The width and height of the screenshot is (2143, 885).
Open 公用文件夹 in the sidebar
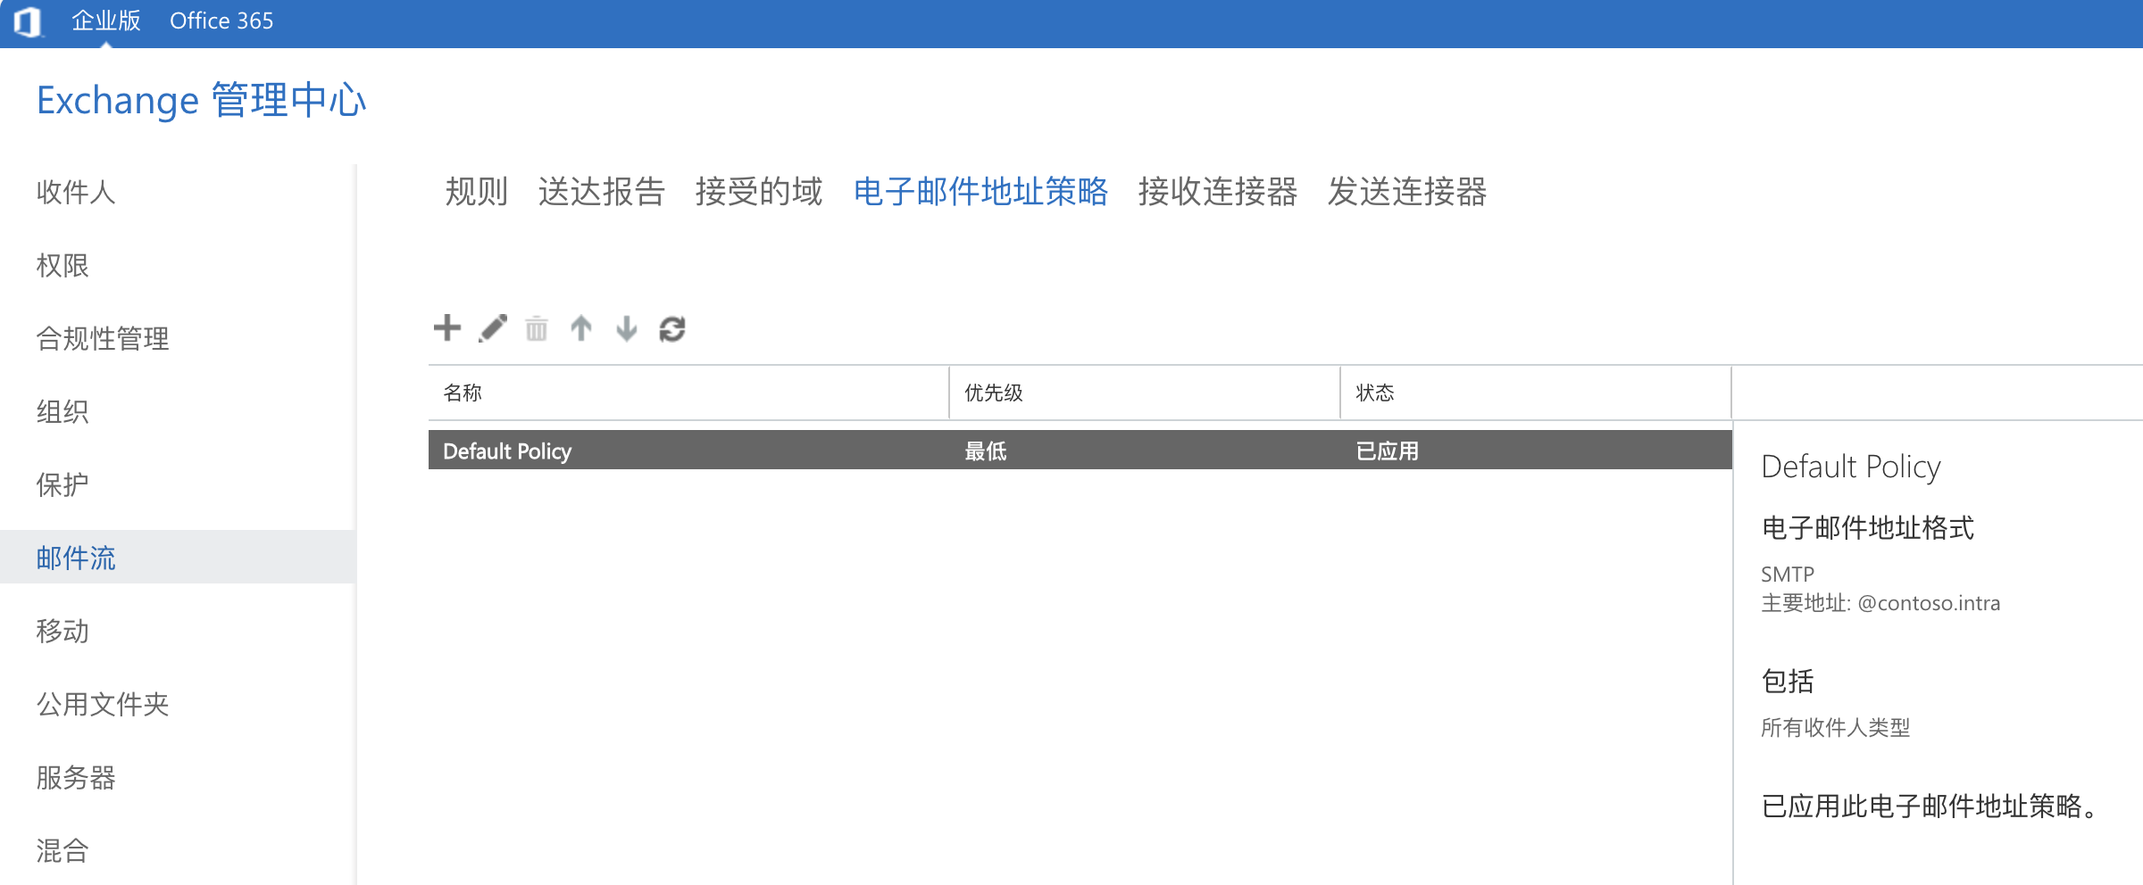click(103, 704)
